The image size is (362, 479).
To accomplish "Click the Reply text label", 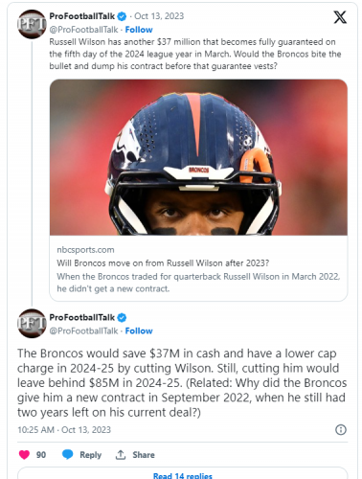I will (90, 455).
